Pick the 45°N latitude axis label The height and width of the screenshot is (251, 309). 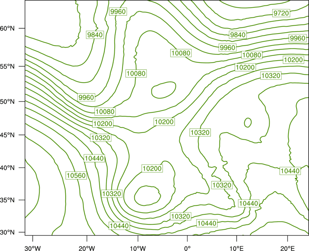click(x=7, y=135)
